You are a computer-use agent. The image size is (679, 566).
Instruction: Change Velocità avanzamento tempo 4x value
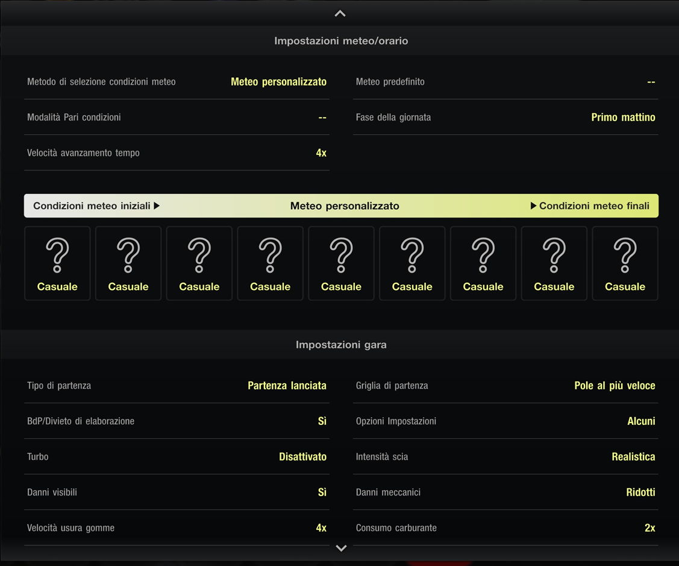[x=177, y=153]
